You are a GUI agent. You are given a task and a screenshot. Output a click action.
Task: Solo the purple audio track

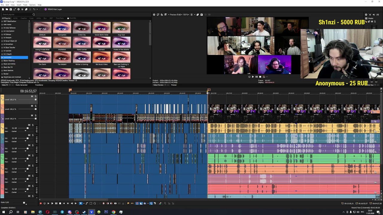pyautogui.click(x=33, y=145)
